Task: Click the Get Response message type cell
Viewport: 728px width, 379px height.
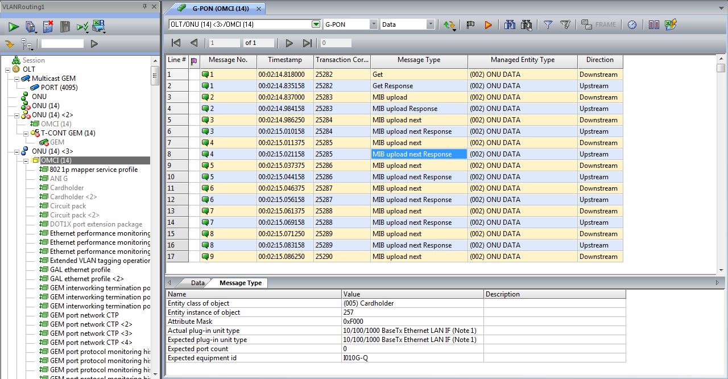Action: click(419, 86)
